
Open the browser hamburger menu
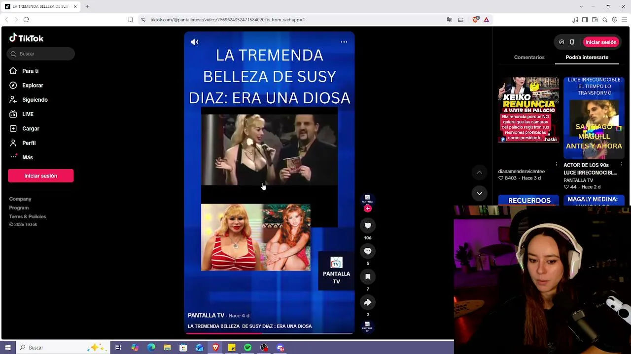point(625,20)
